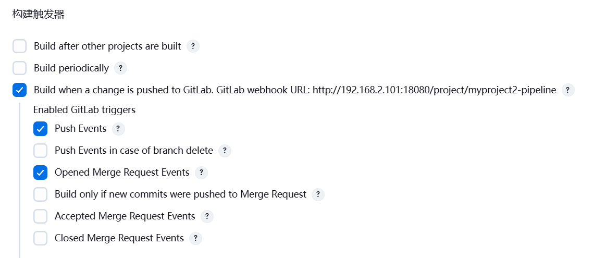
Task: Show help for Opened Merge Request Events
Action: [201, 173]
